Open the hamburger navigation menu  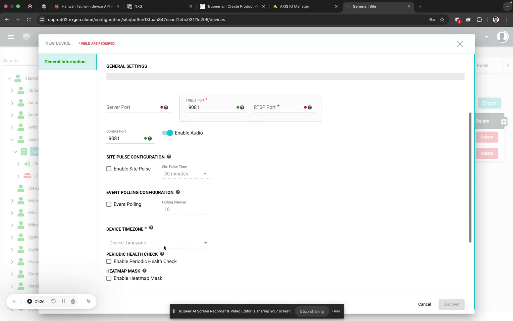pyautogui.click(x=11, y=37)
